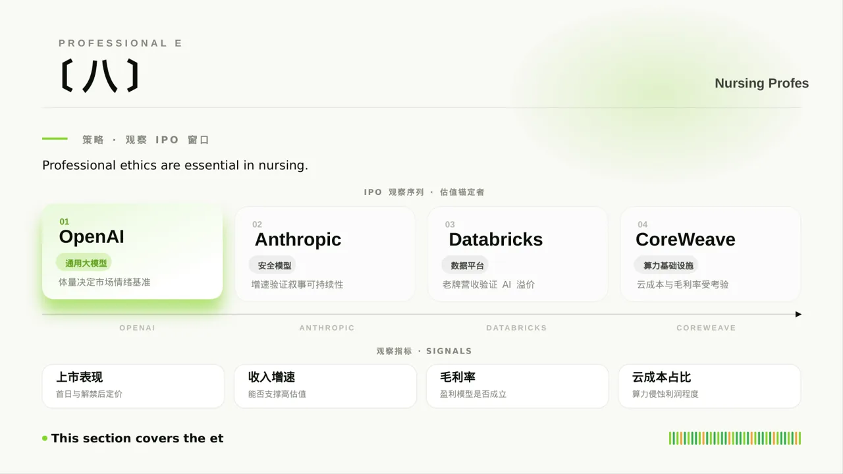
Task: Click the large Anthropic card heading
Action: [298, 240]
